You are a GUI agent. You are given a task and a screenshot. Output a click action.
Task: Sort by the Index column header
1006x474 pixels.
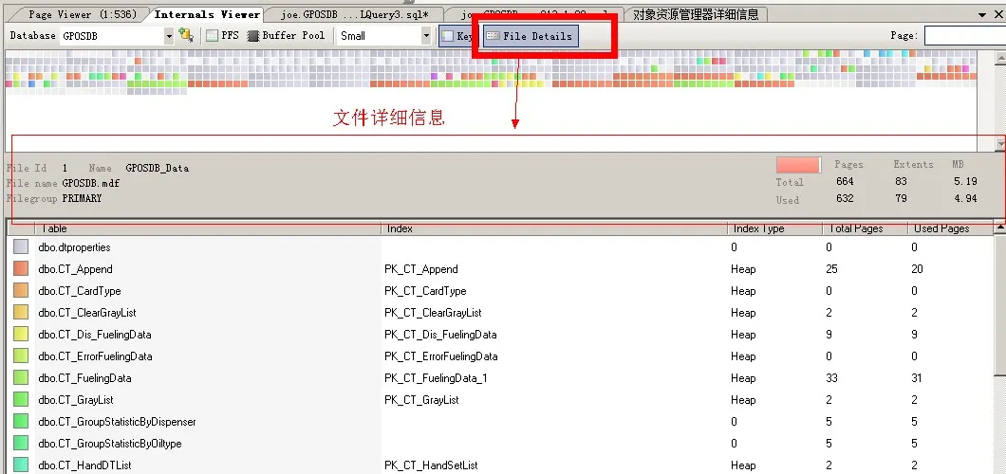point(554,228)
